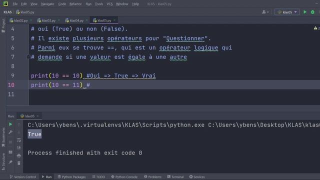Close the klas03.py editor tab
The image size is (320, 180).
[59, 20]
